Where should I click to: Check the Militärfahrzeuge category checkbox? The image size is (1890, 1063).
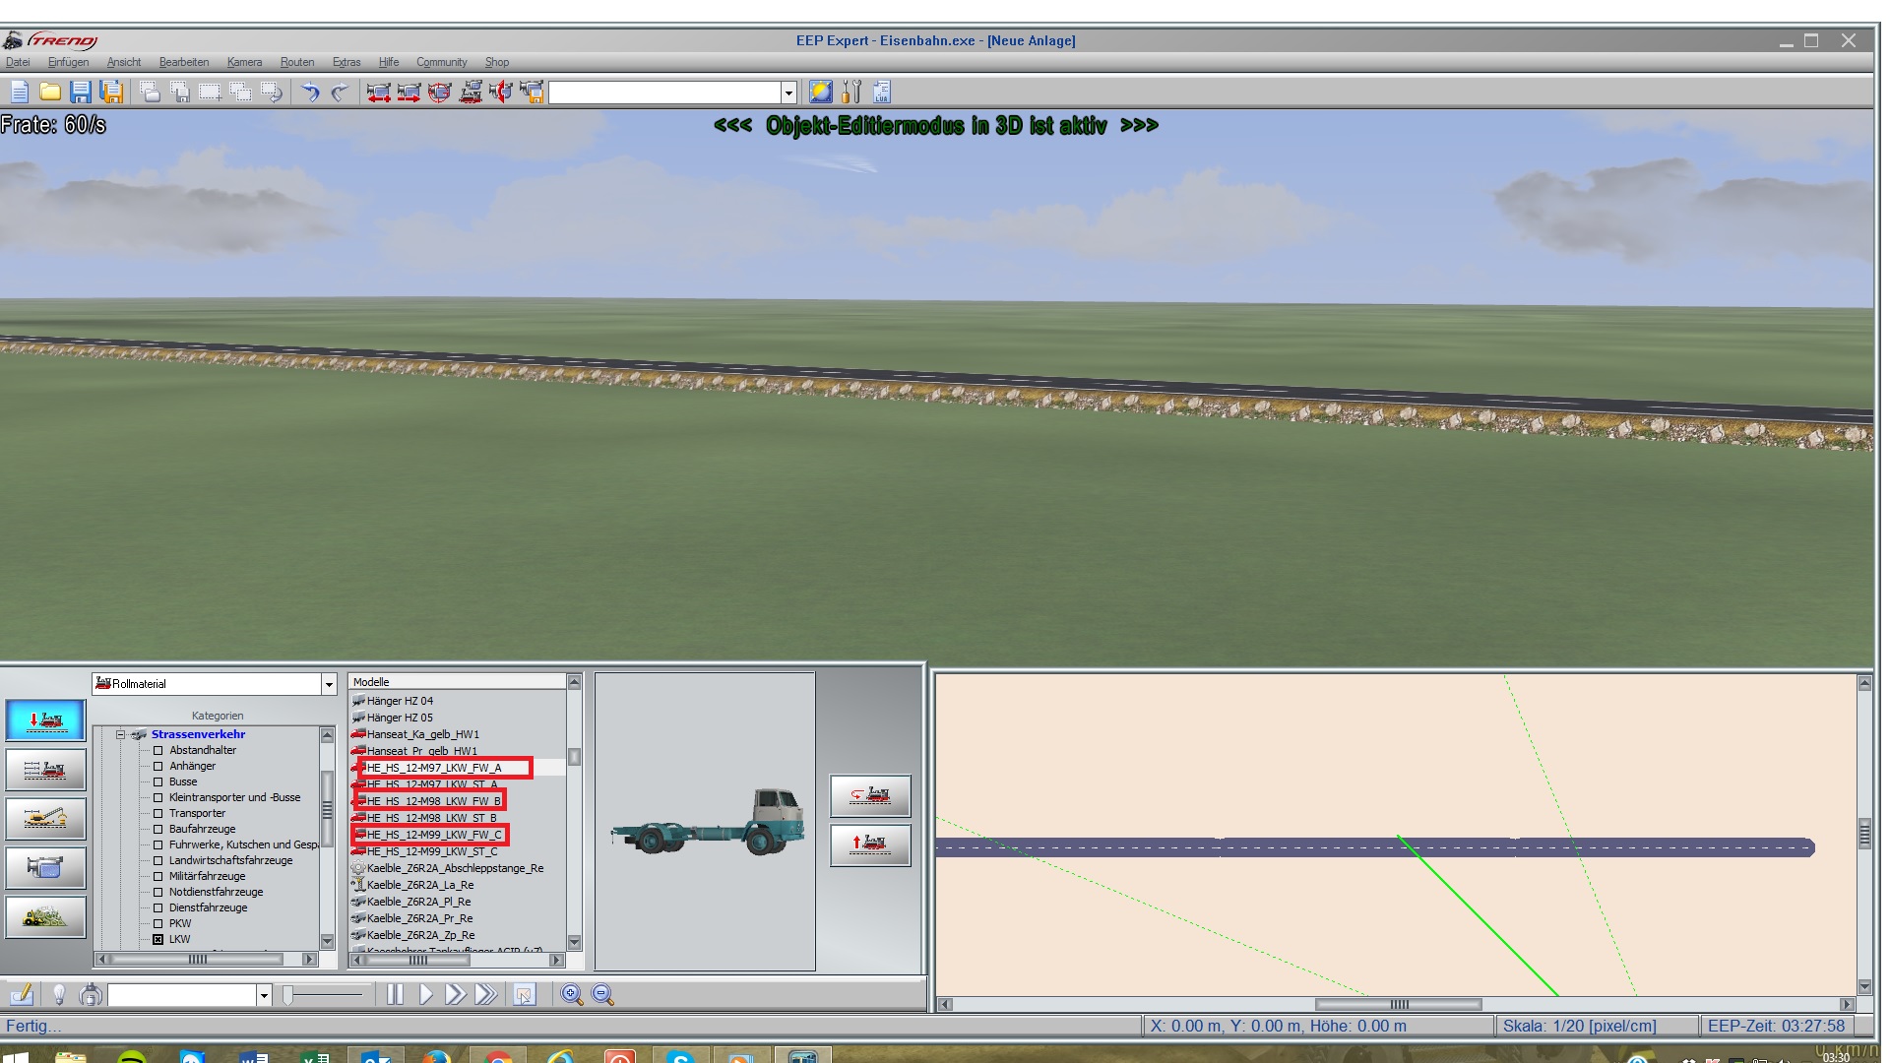coord(157,876)
